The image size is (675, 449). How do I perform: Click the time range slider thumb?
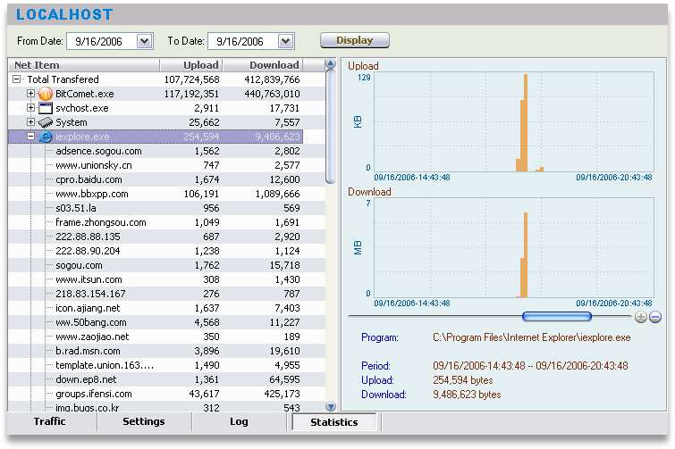point(557,317)
